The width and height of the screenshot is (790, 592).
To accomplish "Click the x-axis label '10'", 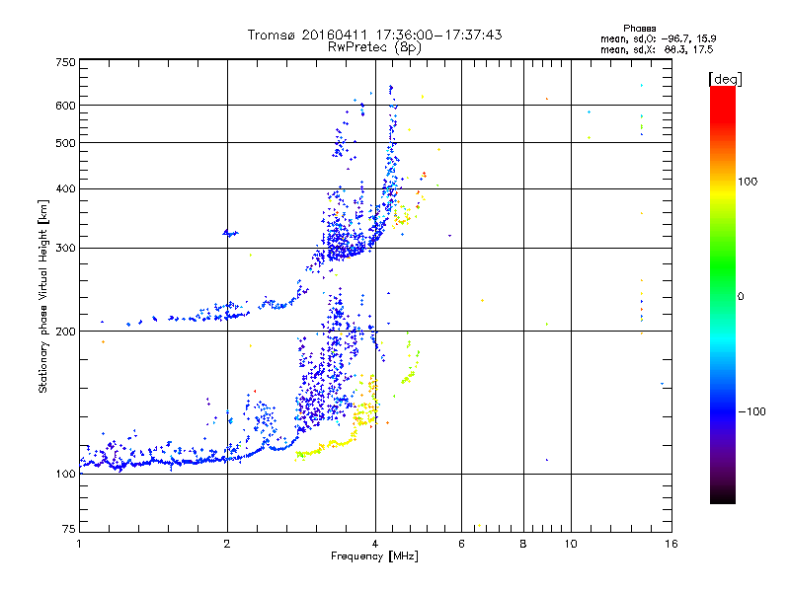I will tap(571, 544).
